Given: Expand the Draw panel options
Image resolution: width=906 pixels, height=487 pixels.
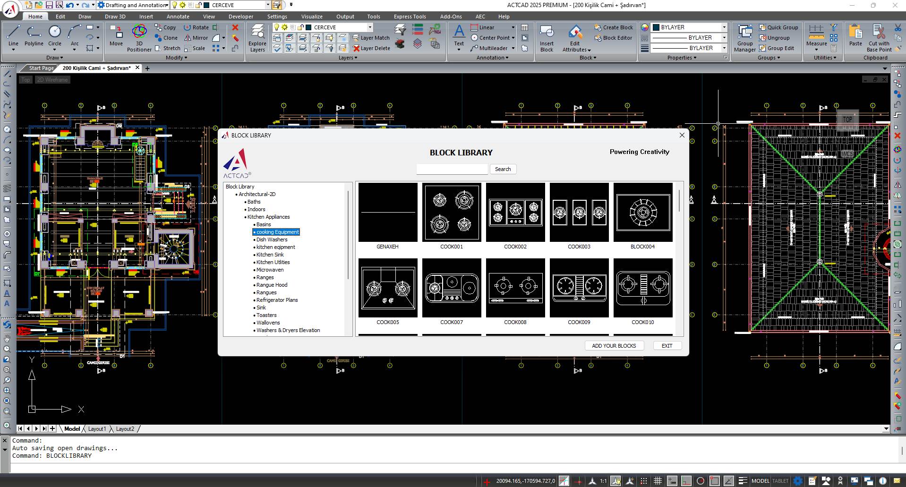Looking at the screenshot, I should click(x=54, y=58).
